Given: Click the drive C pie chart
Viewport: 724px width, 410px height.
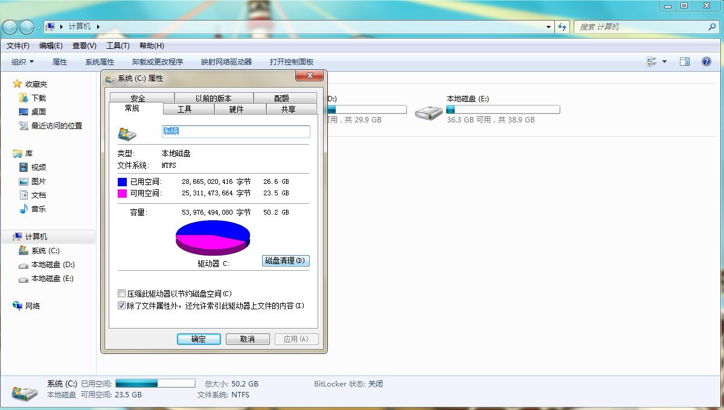Looking at the screenshot, I should [x=213, y=238].
